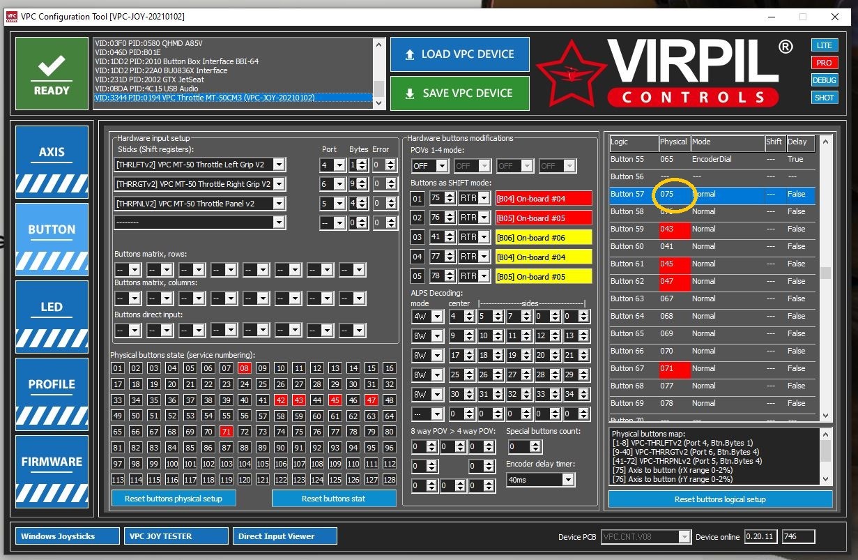Go to the LED tab
Image resolution: width=858 pixels, height=560 pixels.
pos(52,317)
